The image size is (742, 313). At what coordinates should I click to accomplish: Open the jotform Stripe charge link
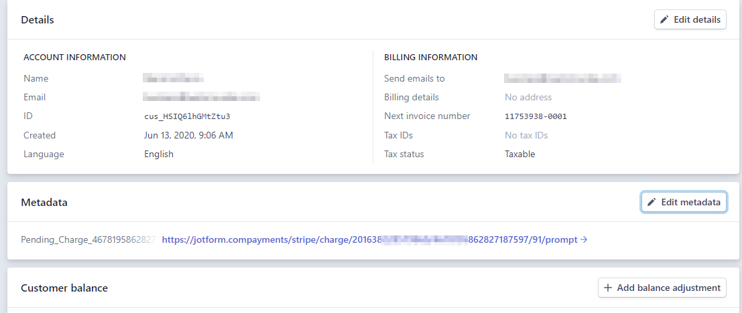[x=369, y=239]
